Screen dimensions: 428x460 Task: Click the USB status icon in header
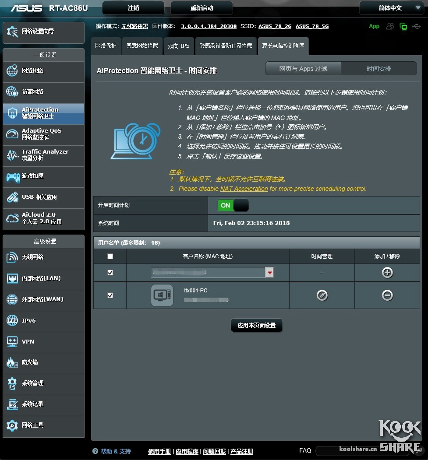coord(416,27)
